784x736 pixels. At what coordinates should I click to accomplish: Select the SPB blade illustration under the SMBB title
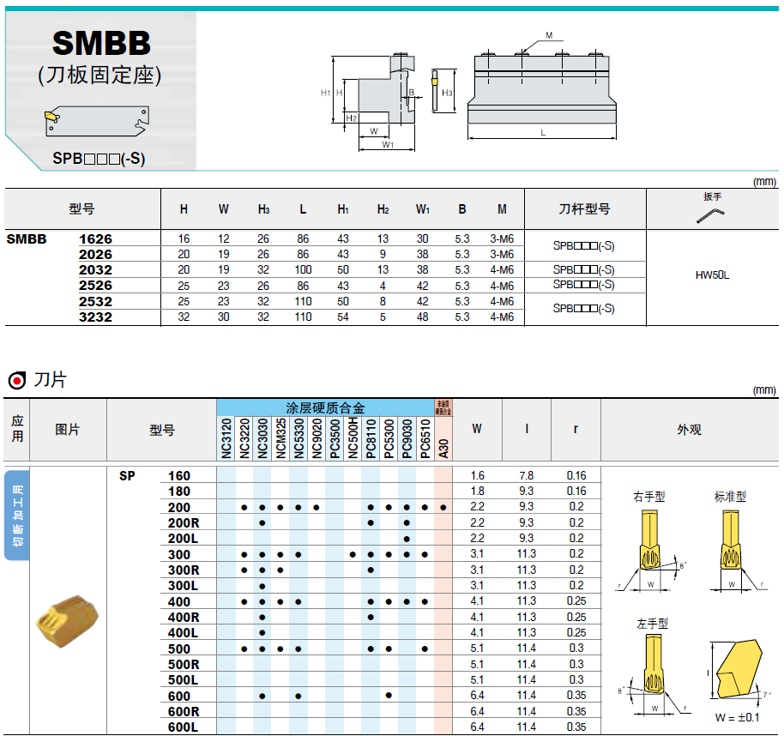[x=95, y=121]
